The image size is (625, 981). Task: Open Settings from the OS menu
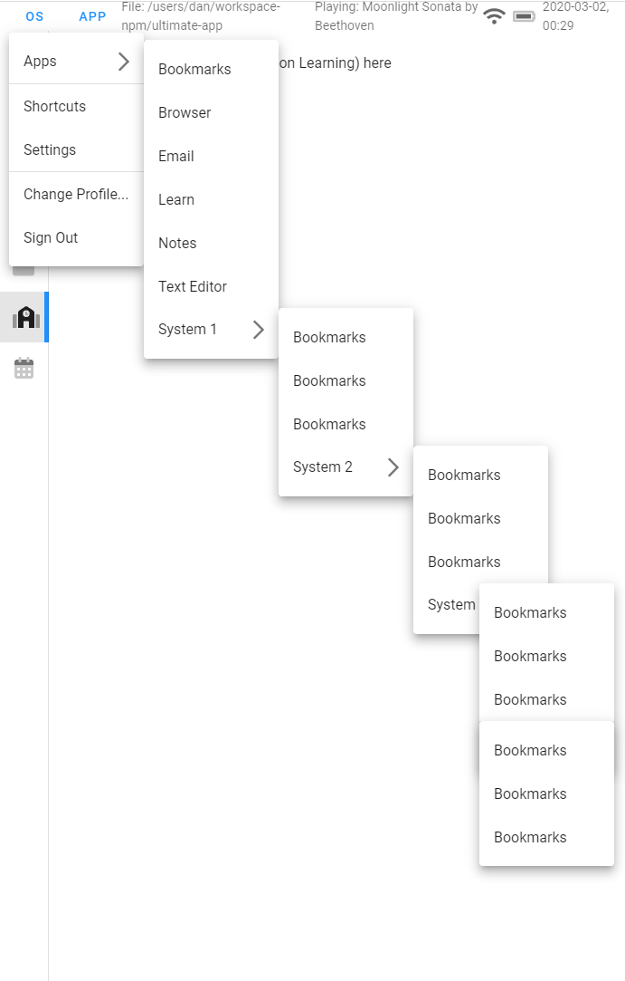coord(50,149)
